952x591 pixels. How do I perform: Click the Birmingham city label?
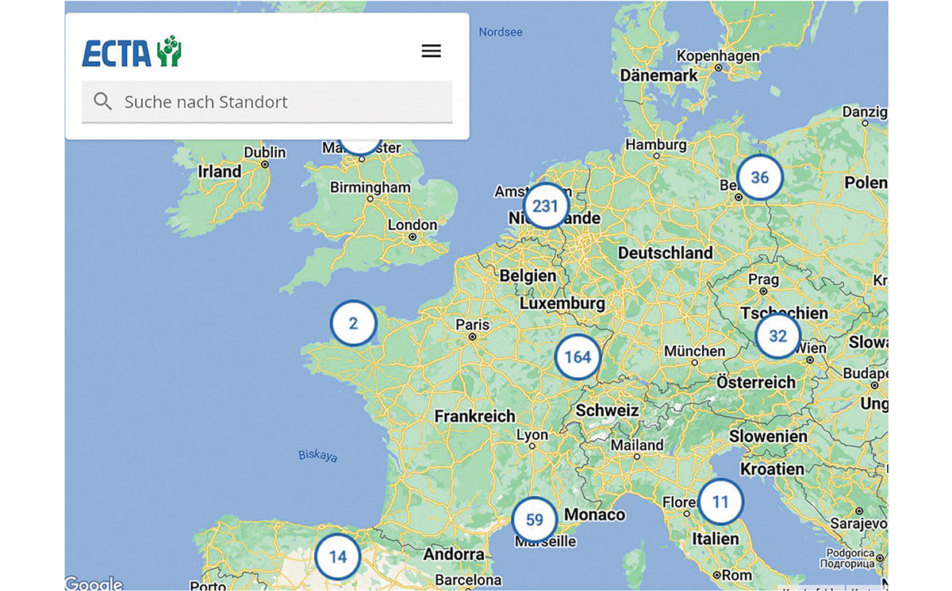point(370,188)
